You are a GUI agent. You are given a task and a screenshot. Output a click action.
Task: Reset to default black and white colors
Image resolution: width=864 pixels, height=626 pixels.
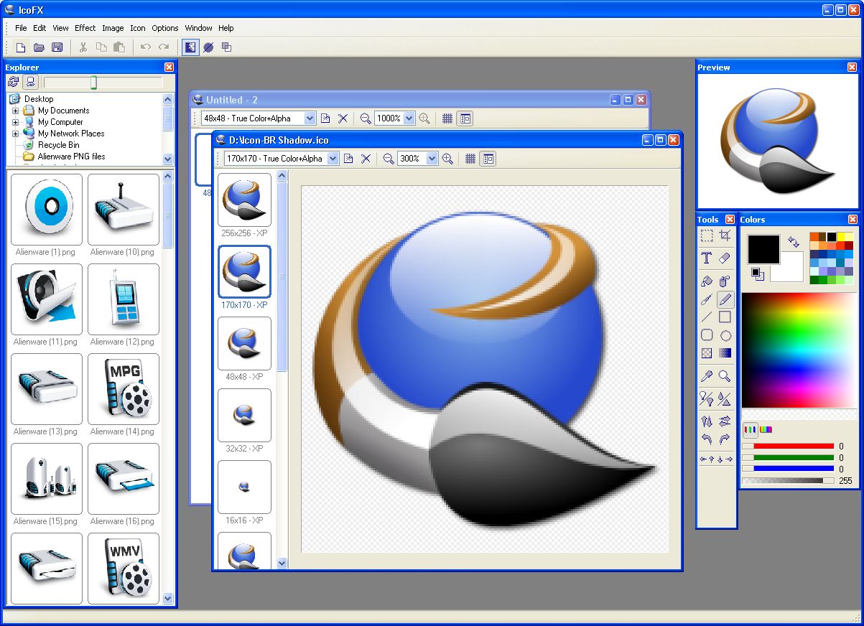(757, 274)
